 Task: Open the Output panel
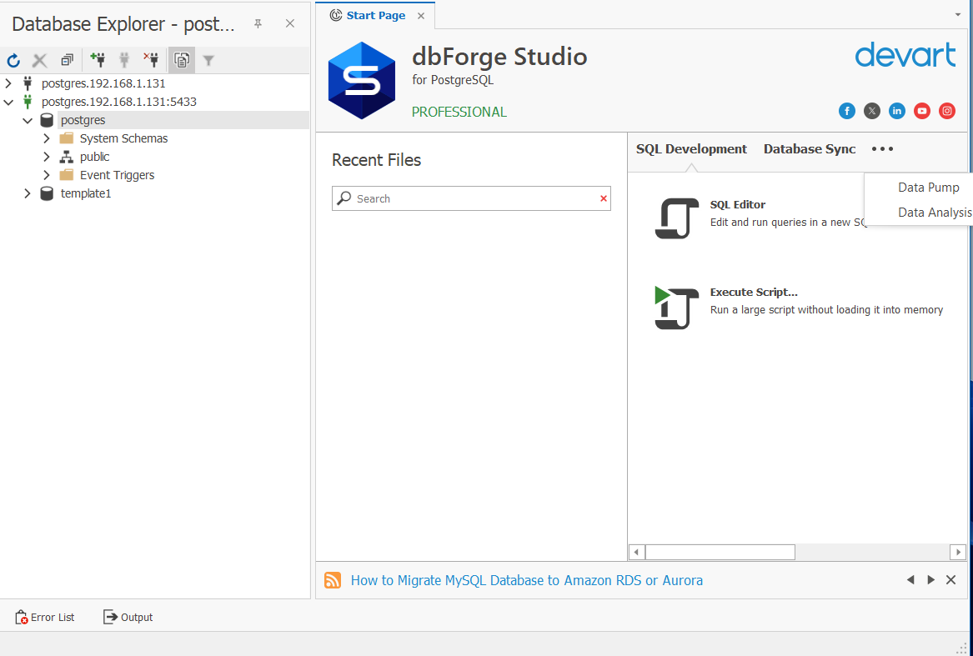tap(128, 617)
